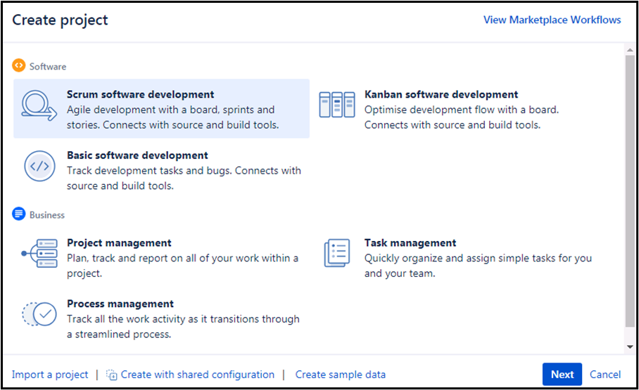Click the shared configuration icon
This screenshot has width=639, height=390.
coord(112,375)
